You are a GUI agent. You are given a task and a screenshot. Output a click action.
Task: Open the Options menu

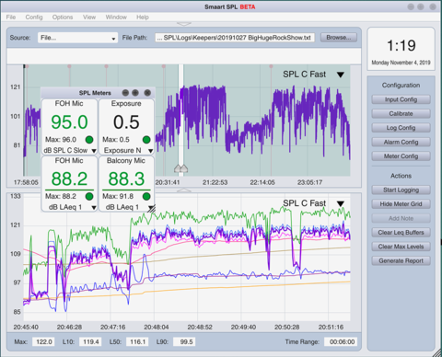tap(63, 17)
